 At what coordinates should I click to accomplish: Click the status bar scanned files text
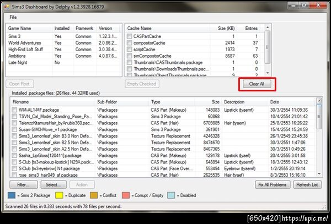(x=63, y=206)
